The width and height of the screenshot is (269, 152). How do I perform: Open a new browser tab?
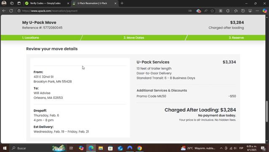click(x=122, y=3)
